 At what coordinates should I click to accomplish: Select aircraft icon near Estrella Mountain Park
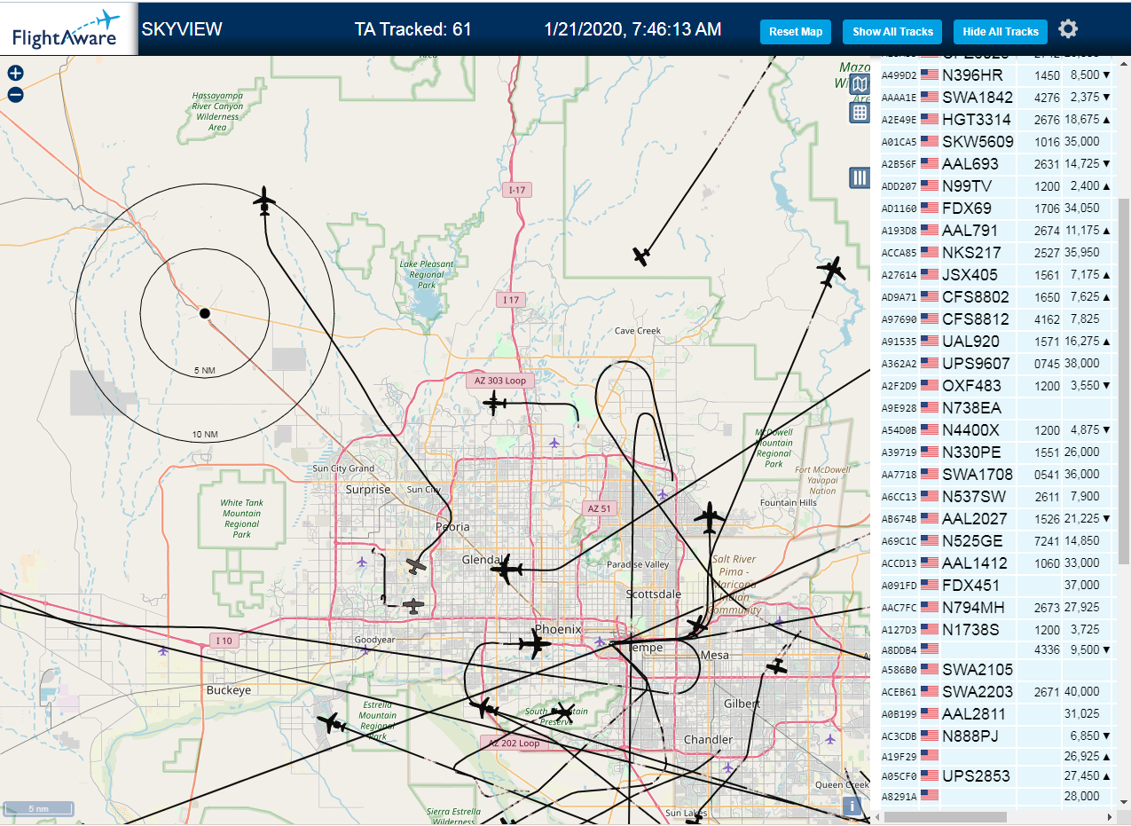(x=331, y=723)
